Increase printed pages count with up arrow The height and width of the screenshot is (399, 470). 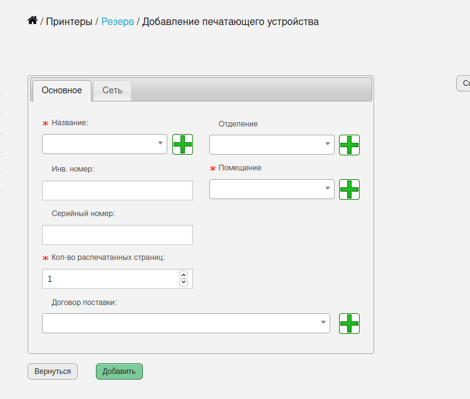point(184,275)
